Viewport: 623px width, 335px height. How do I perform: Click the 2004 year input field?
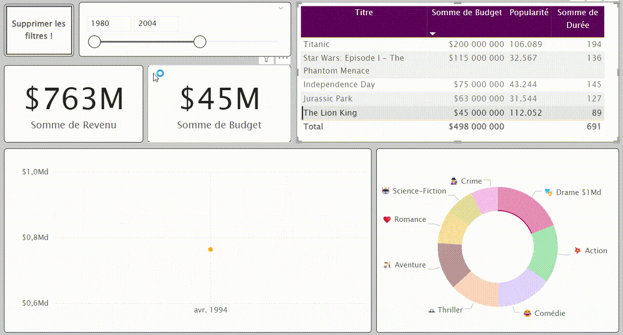pyautogui.click(x=156, y=24)
